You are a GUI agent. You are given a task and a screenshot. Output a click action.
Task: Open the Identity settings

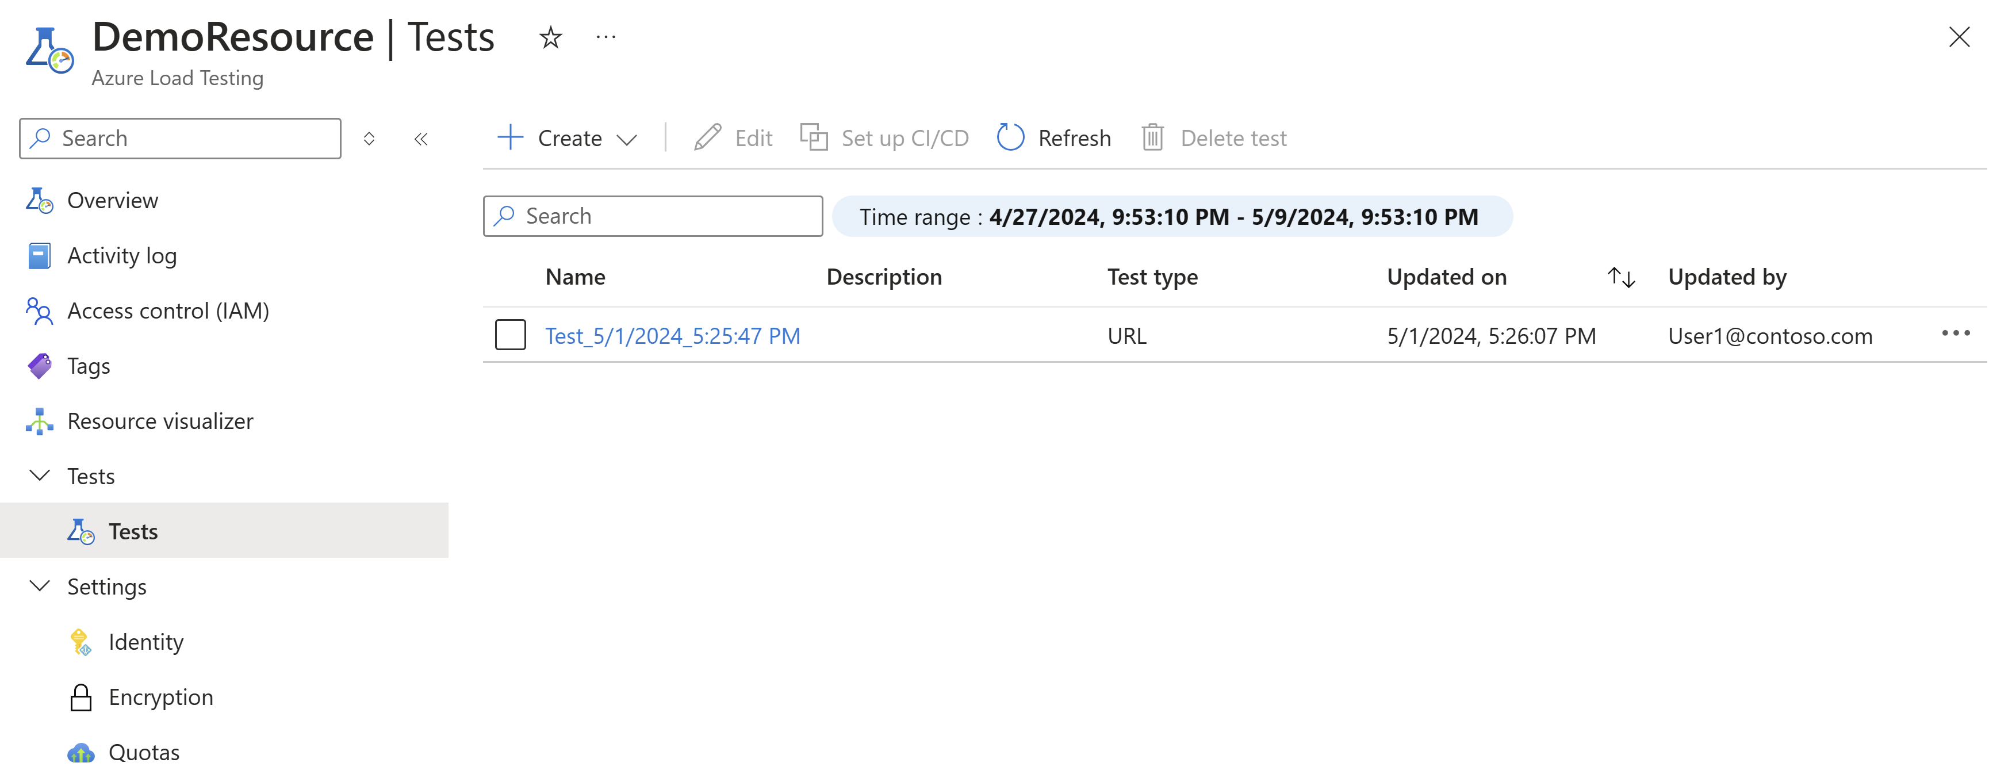[x=146, y=641]
